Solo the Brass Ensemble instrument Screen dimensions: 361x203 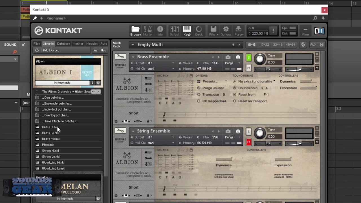point(248,58)
